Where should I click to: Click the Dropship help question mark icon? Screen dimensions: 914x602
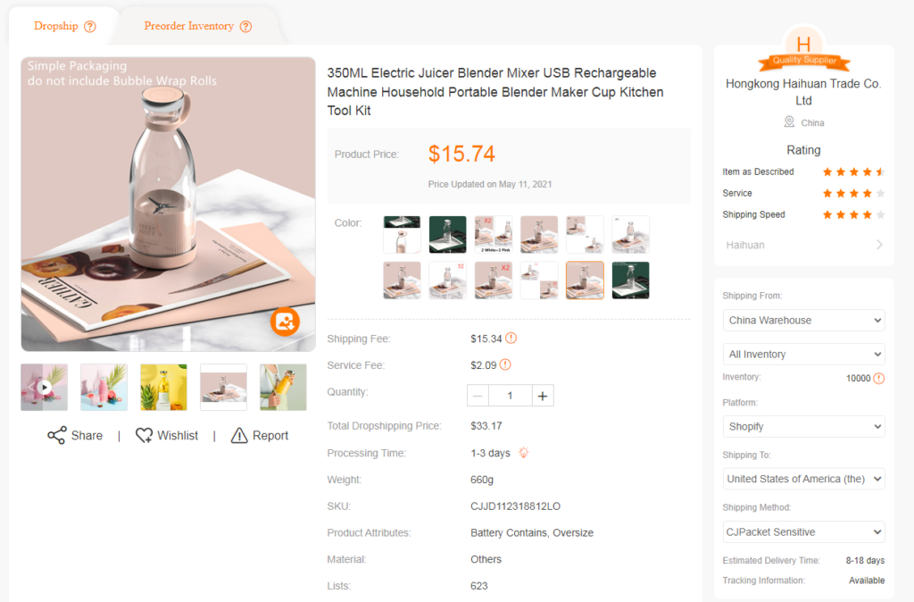tap(90, 26)
